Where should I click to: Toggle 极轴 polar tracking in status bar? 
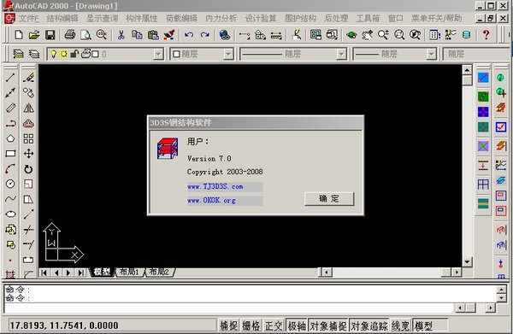click(297, 325)
